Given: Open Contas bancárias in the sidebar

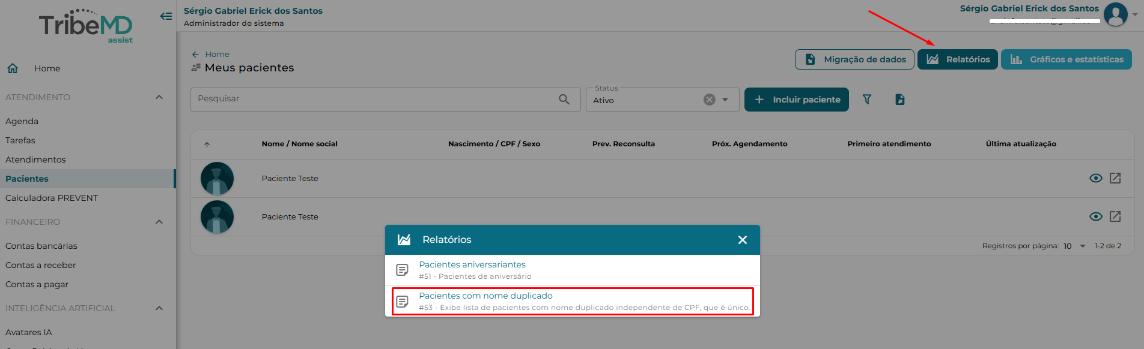Looking at the screenshot, I should [41, 246].
